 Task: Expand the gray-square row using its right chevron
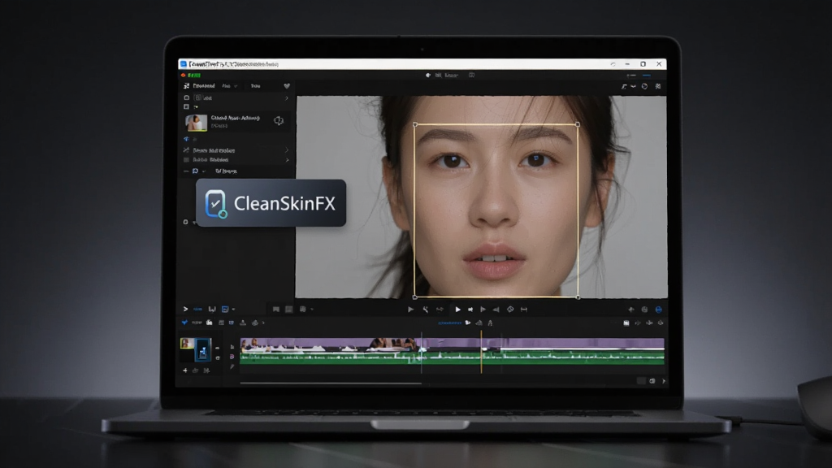(287, 160)
